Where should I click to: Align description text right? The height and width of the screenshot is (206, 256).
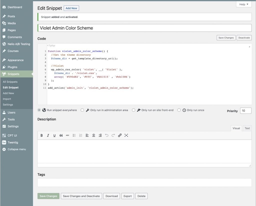click(100, 135)
